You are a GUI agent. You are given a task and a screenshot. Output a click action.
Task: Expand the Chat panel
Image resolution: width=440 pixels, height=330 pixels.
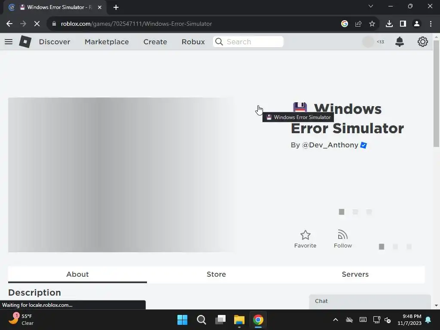pos(370,301)
